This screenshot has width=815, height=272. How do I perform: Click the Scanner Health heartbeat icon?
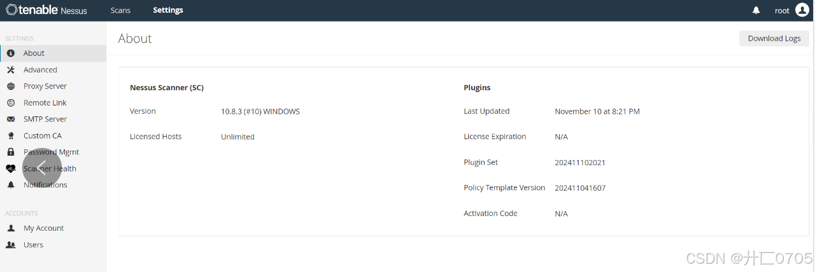[x=11, y=168]
